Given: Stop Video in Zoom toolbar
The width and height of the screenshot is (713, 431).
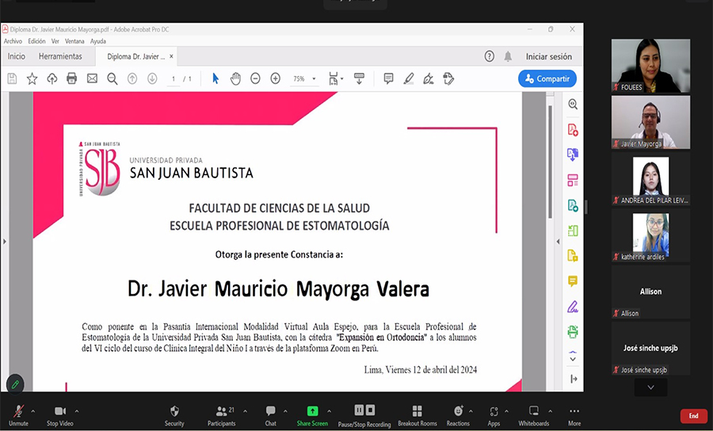Looking at the screenshot, I should click(60, 415).
